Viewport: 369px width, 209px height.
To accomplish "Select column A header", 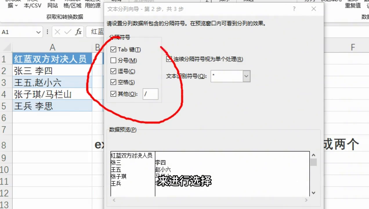I will (x=52, y=47).
